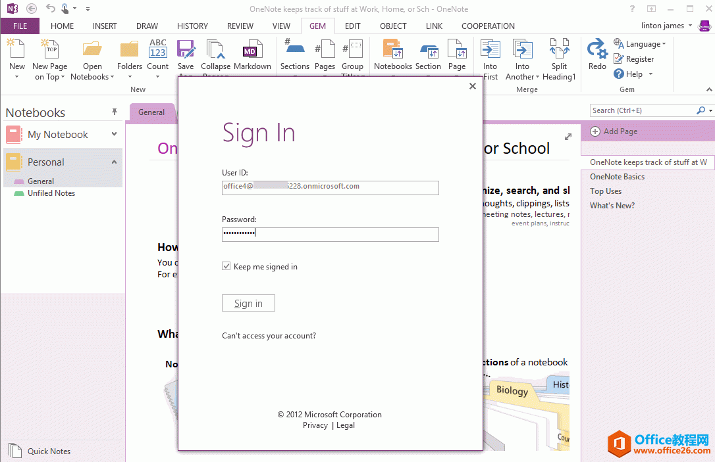Click the Sign in button
This screenshot has height=462, width=715.
tap(248, 303)
